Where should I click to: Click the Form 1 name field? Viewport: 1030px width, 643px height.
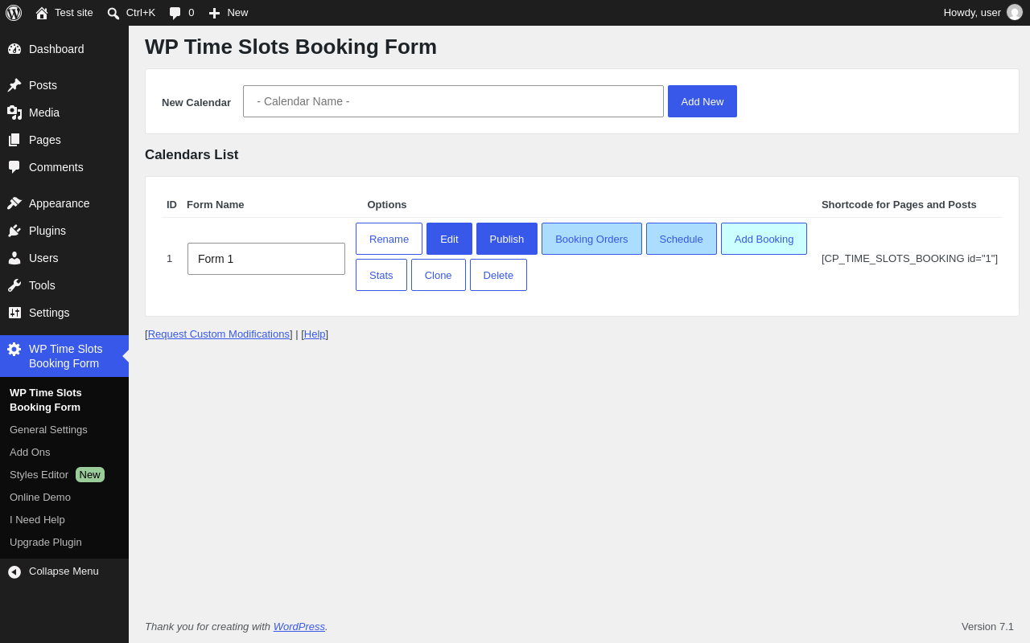click(x=266, y=259)
